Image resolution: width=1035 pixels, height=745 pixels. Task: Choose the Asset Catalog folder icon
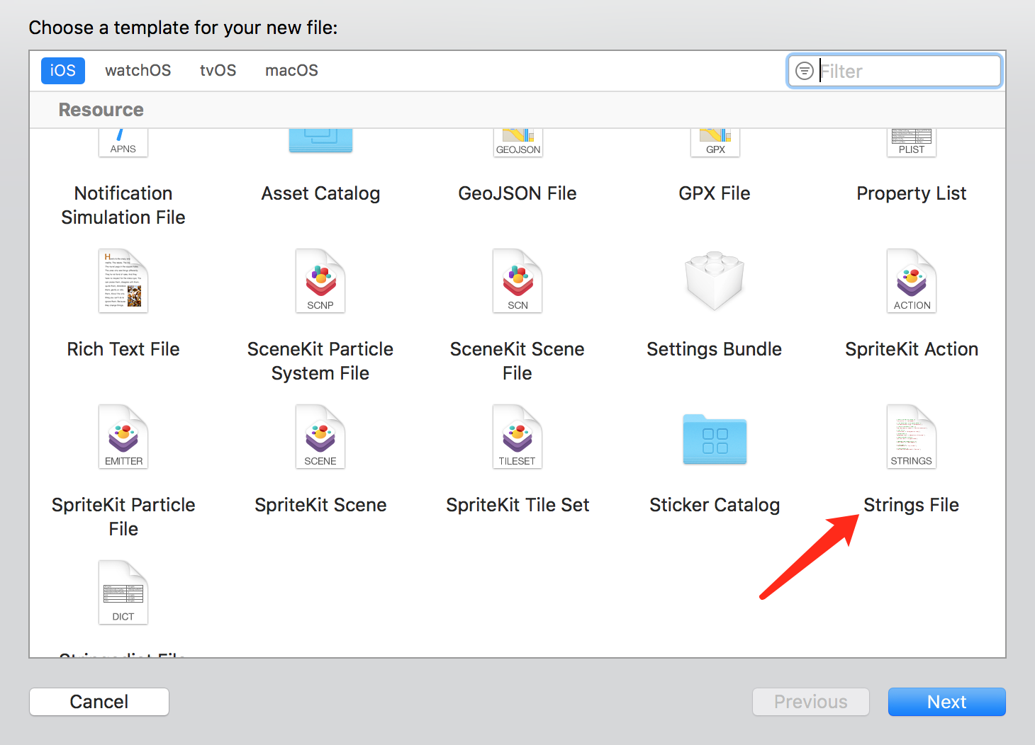click(320, 141)
